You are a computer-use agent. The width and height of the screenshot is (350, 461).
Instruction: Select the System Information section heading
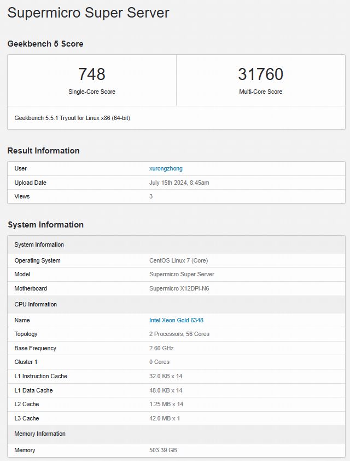click(x=45, y=225)
